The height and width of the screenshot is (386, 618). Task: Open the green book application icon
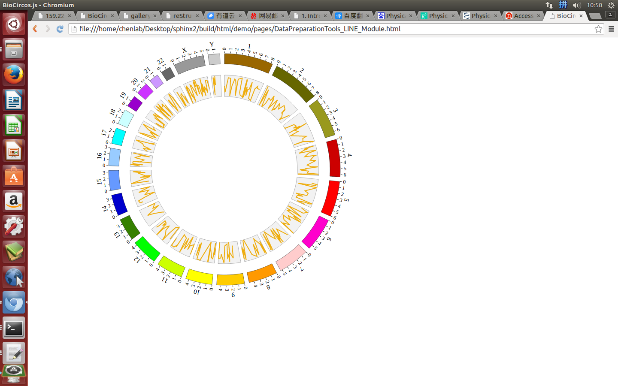(x=14, y=252)
